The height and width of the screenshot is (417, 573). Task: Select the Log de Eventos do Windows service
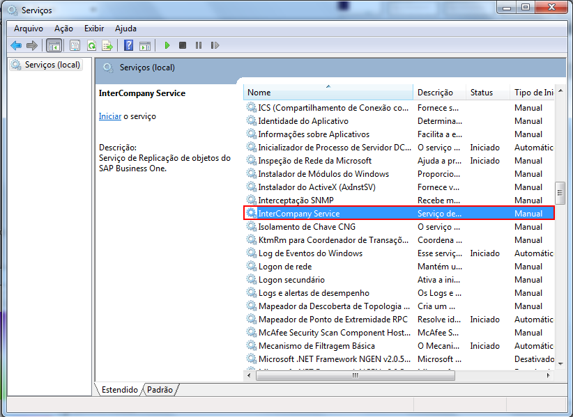click(399, 253)
